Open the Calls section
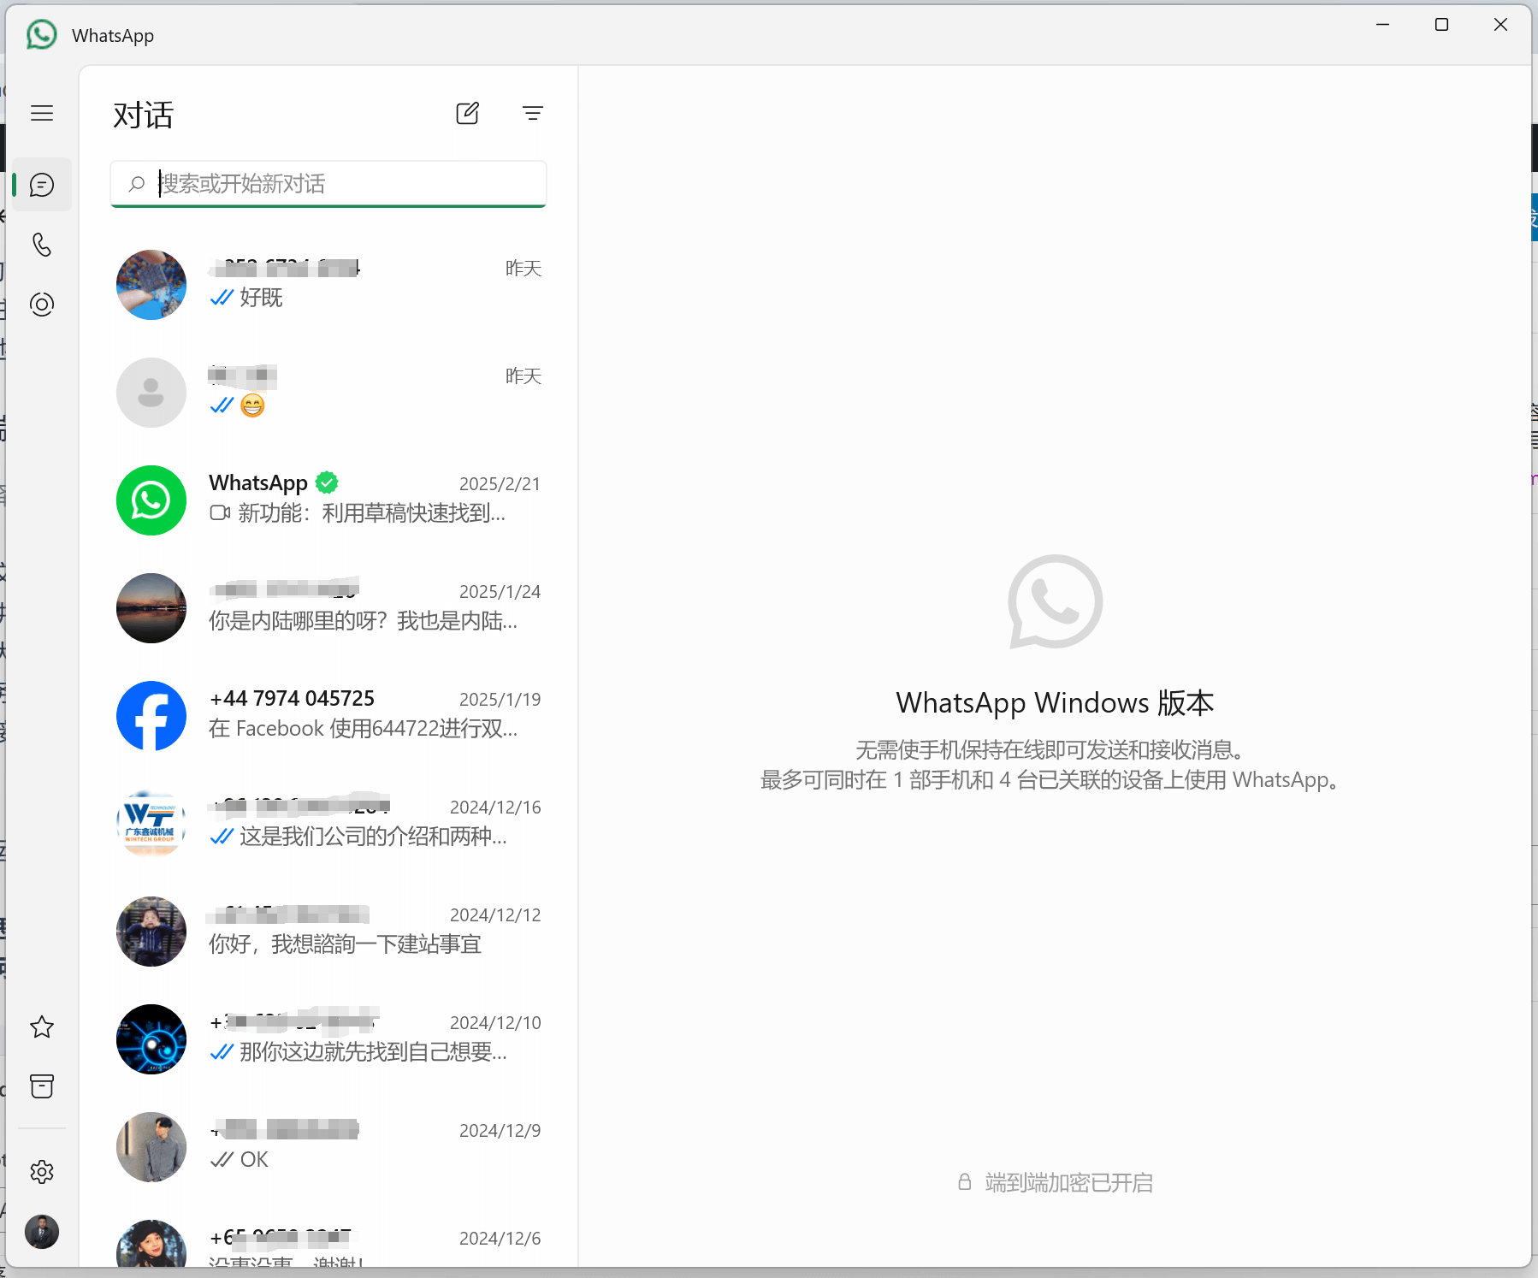Viewport: 1538px width, 1278px height. click(x=42, y=245)
